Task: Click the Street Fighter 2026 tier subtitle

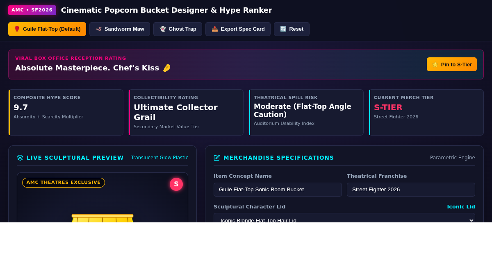Action: [x=396, y=117]
